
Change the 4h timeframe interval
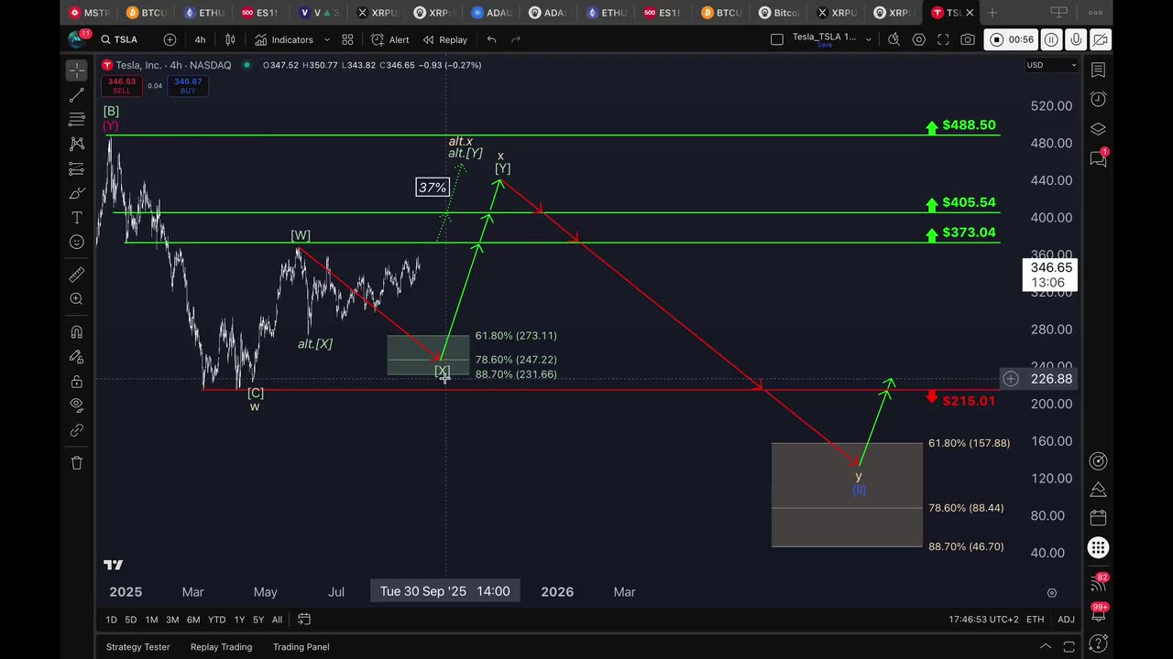click(200, 39)
